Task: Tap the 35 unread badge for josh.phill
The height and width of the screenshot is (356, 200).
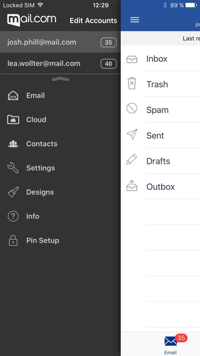Action: pos(109,42)
